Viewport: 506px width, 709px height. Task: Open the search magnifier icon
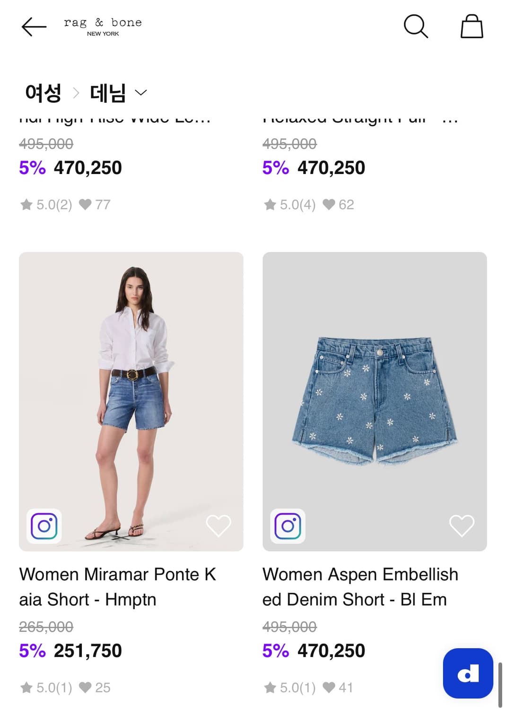pos(416,26)
